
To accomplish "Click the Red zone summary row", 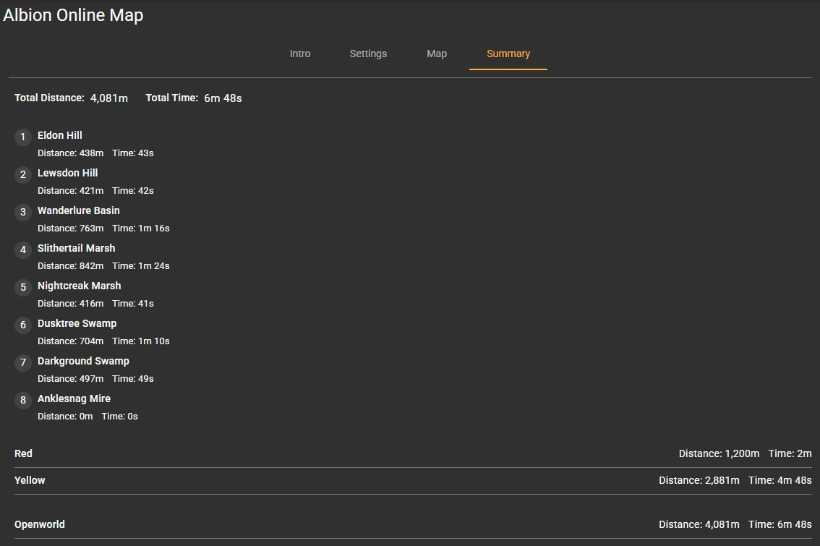I will click(412, 453).
